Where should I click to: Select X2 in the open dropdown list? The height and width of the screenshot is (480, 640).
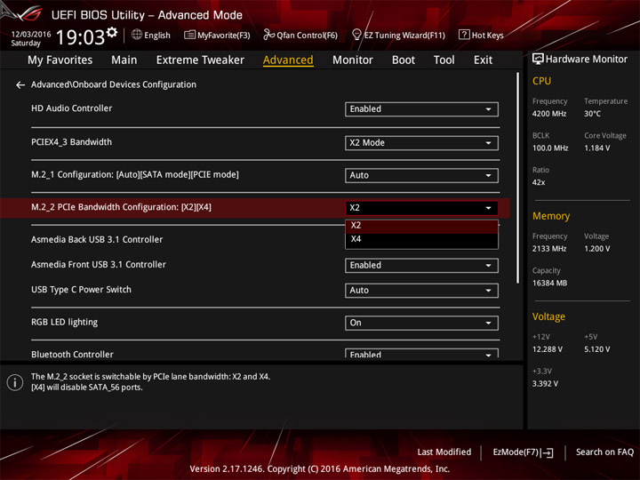pos(421,226)
